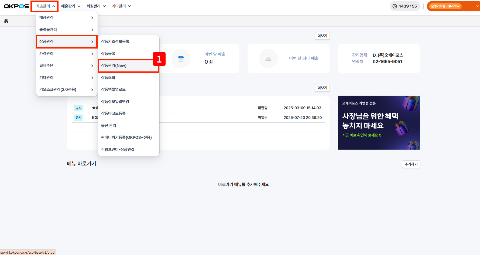Click the 더보기 button above the notices list

(322, 88)
